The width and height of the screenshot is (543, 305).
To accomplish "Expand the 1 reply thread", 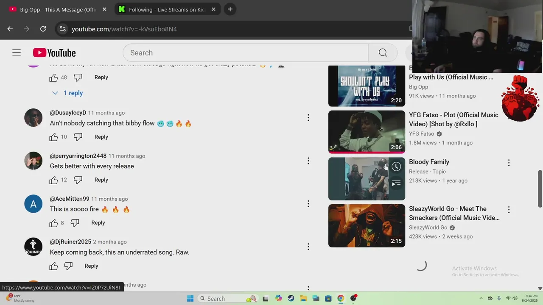I will point(67,93).
